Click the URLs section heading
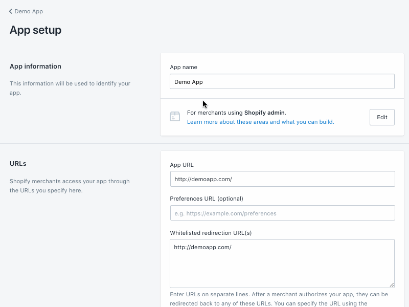The image size is (409, 307). pos(18,164)
